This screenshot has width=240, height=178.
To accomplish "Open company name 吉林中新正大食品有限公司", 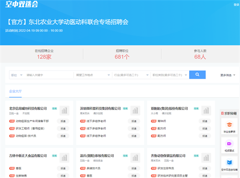I will point(28,156).
